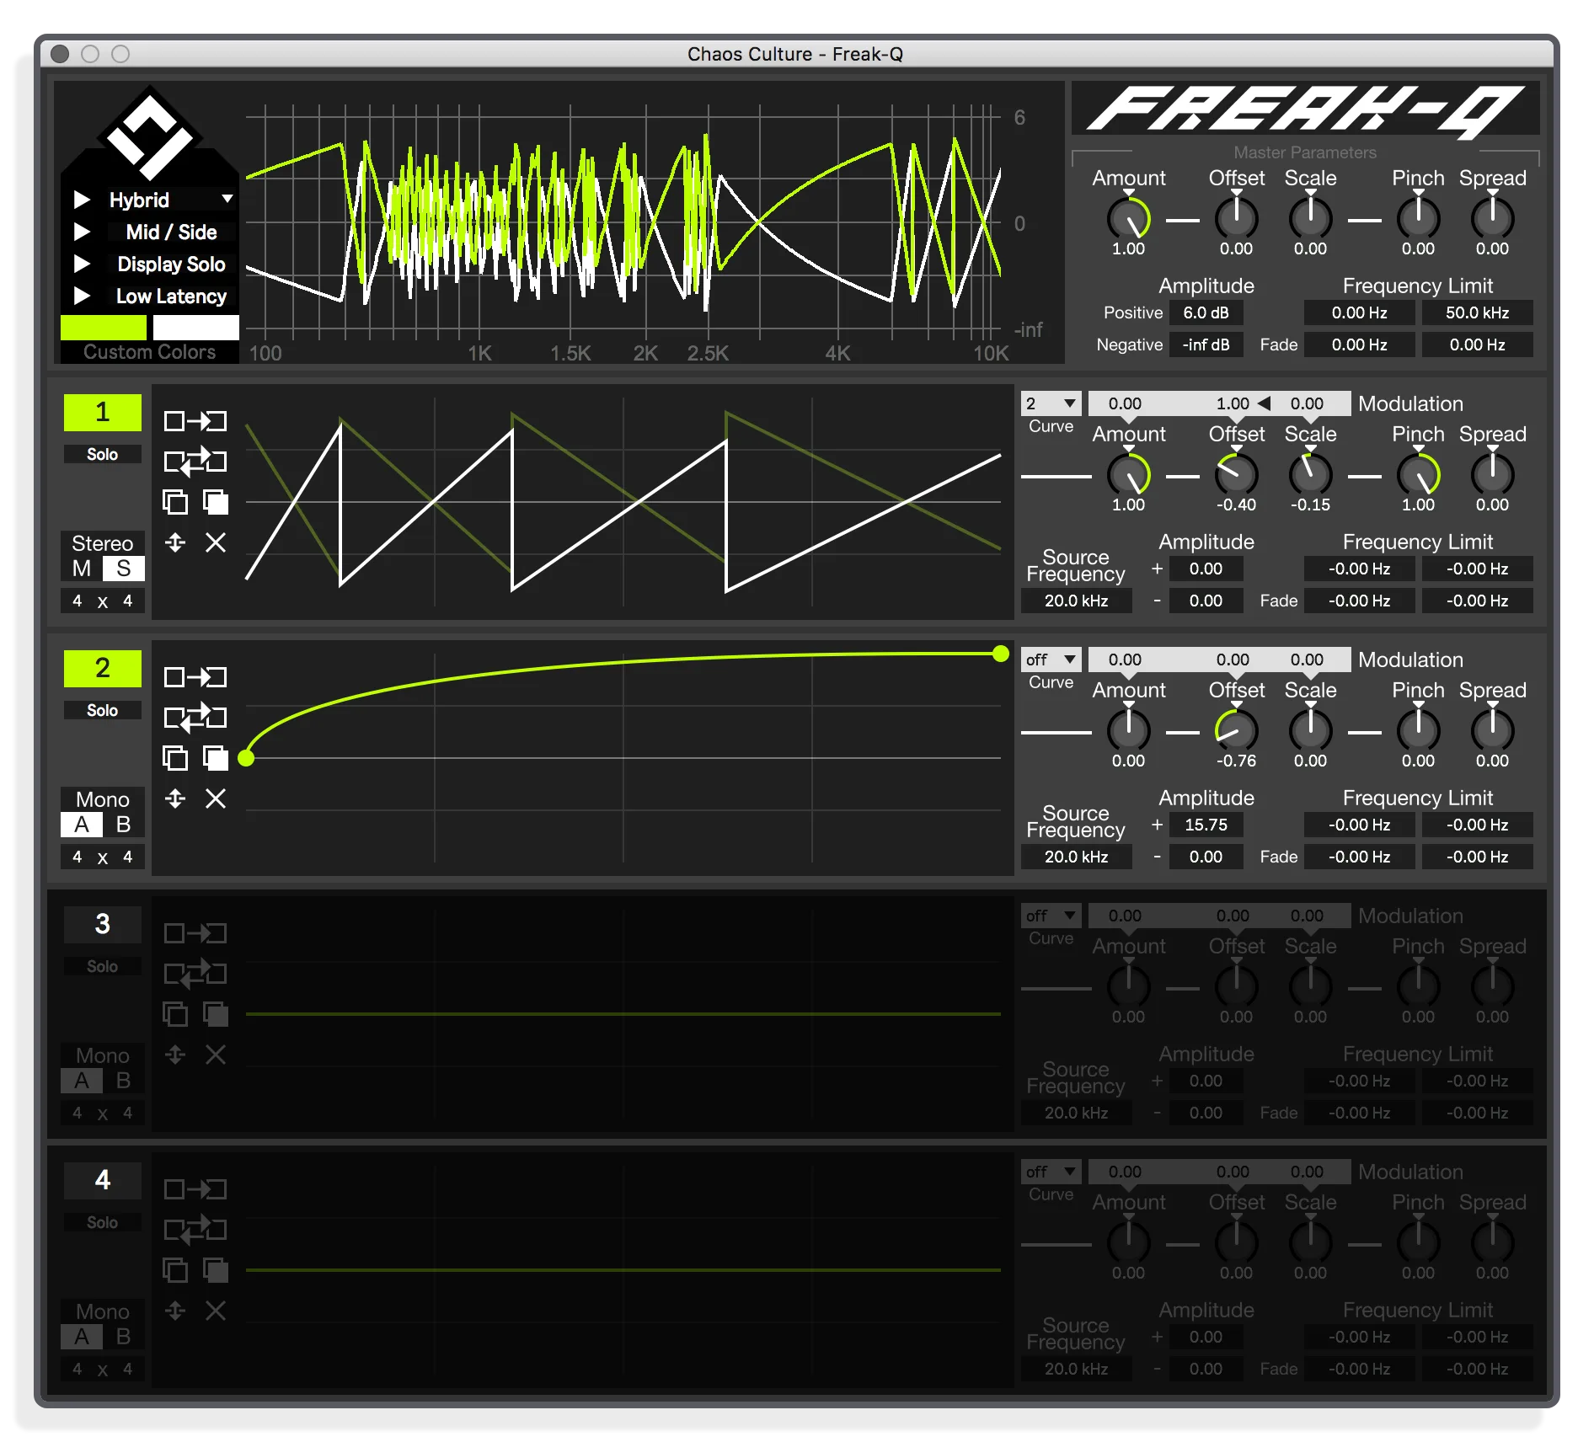Open band 4 Curve dropdown
This screenshot has height=1442, width=1594.
[1051, 1172]
